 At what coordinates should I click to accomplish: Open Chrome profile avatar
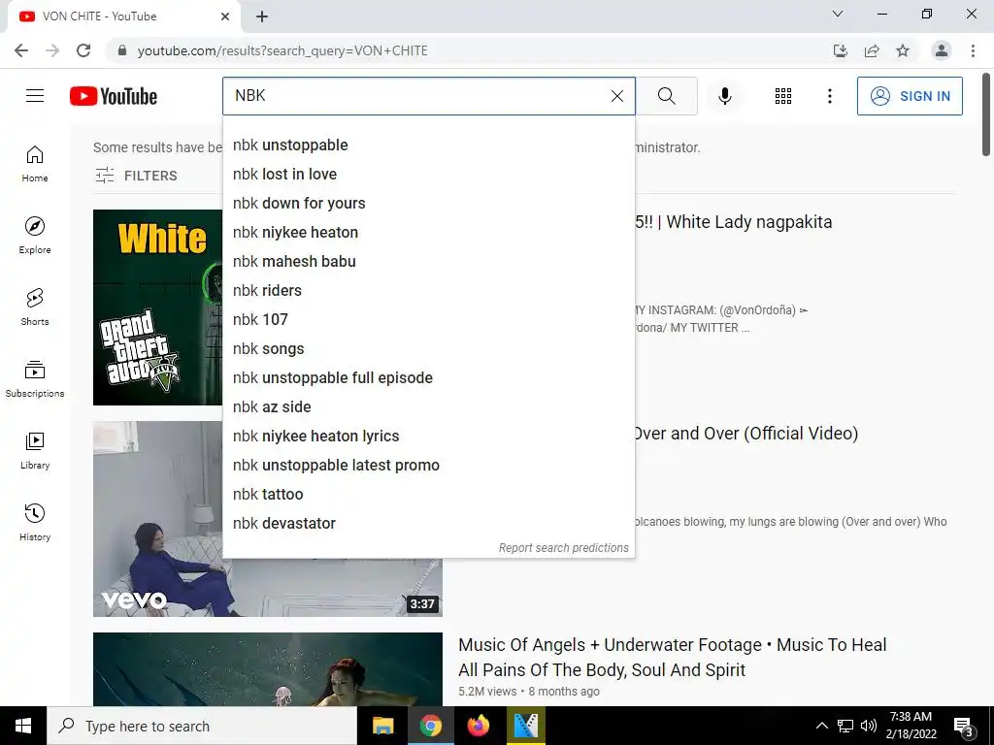click(x=942, y=50)
